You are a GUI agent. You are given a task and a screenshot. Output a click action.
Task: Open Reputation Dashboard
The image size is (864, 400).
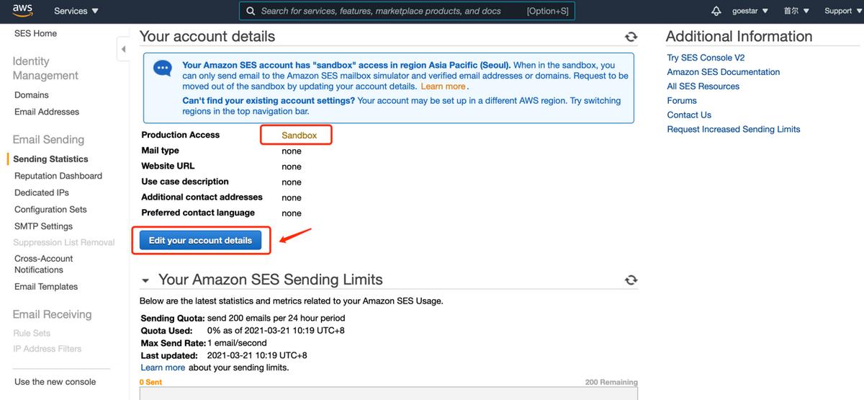click(x=58, y=176)
